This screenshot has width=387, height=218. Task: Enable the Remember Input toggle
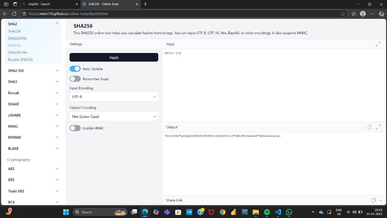(75, 79)
